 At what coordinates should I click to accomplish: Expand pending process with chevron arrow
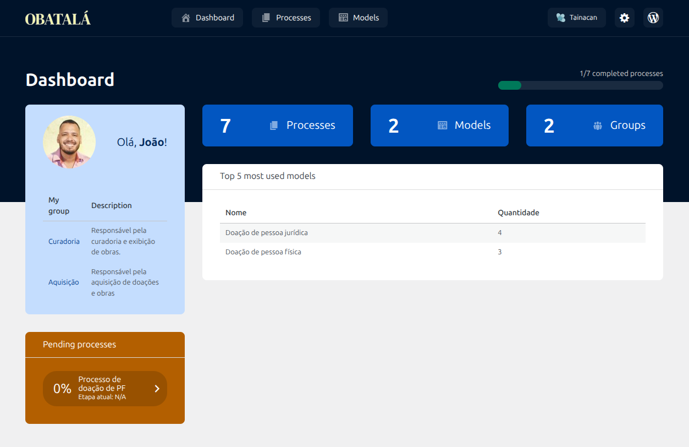pyautogui.click(x=157, y=389)
